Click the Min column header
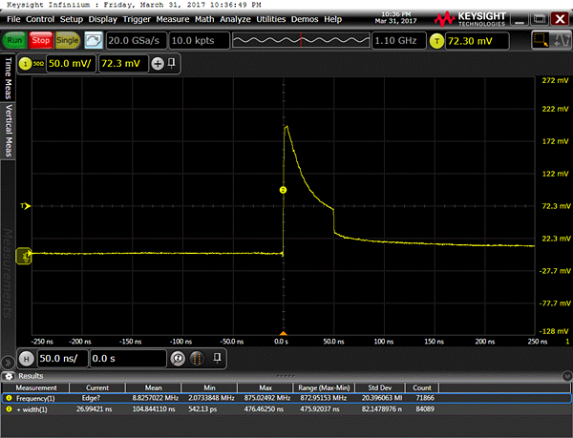This screenshot has height=438, width=573. point(209,387)
